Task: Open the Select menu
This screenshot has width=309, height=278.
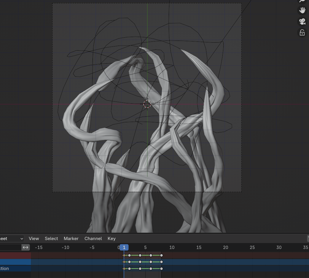Action: [51, 239]
